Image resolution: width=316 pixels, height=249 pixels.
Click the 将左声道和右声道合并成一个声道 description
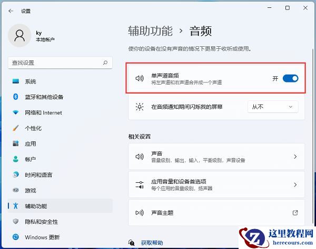186,82
